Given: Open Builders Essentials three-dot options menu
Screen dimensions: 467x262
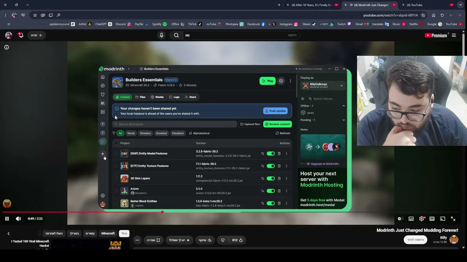Looking at the screenshot, I should pyautogui.click(x=290, y=81).
